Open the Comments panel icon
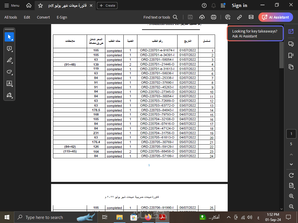This screenshot has width=298, height=223. coord(291,44)
